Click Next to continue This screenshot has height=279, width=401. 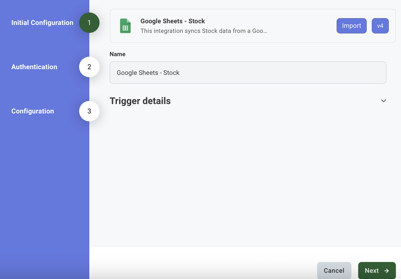click(x=377, y=270)
